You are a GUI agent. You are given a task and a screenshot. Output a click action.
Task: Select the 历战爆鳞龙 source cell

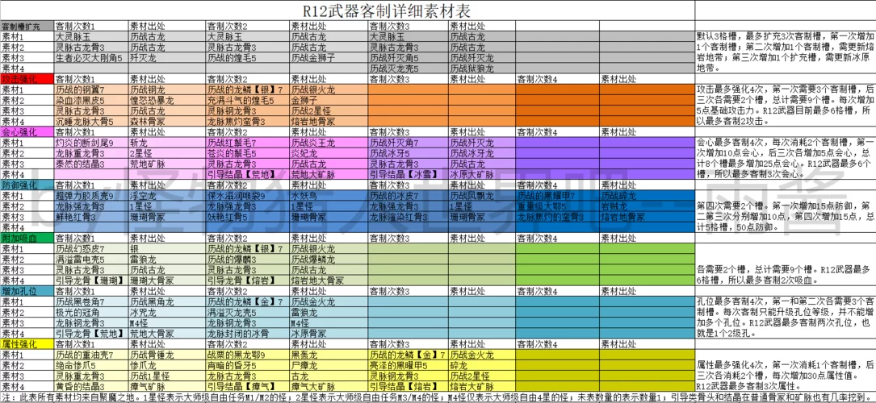pyautogui.click(x=328, y=260)
